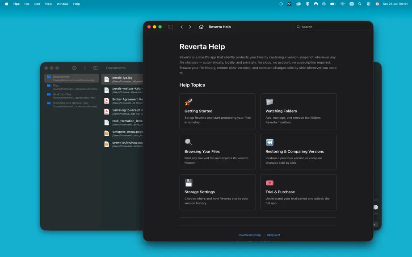
Task: Open the Help menu
Action: click(76, 4)
